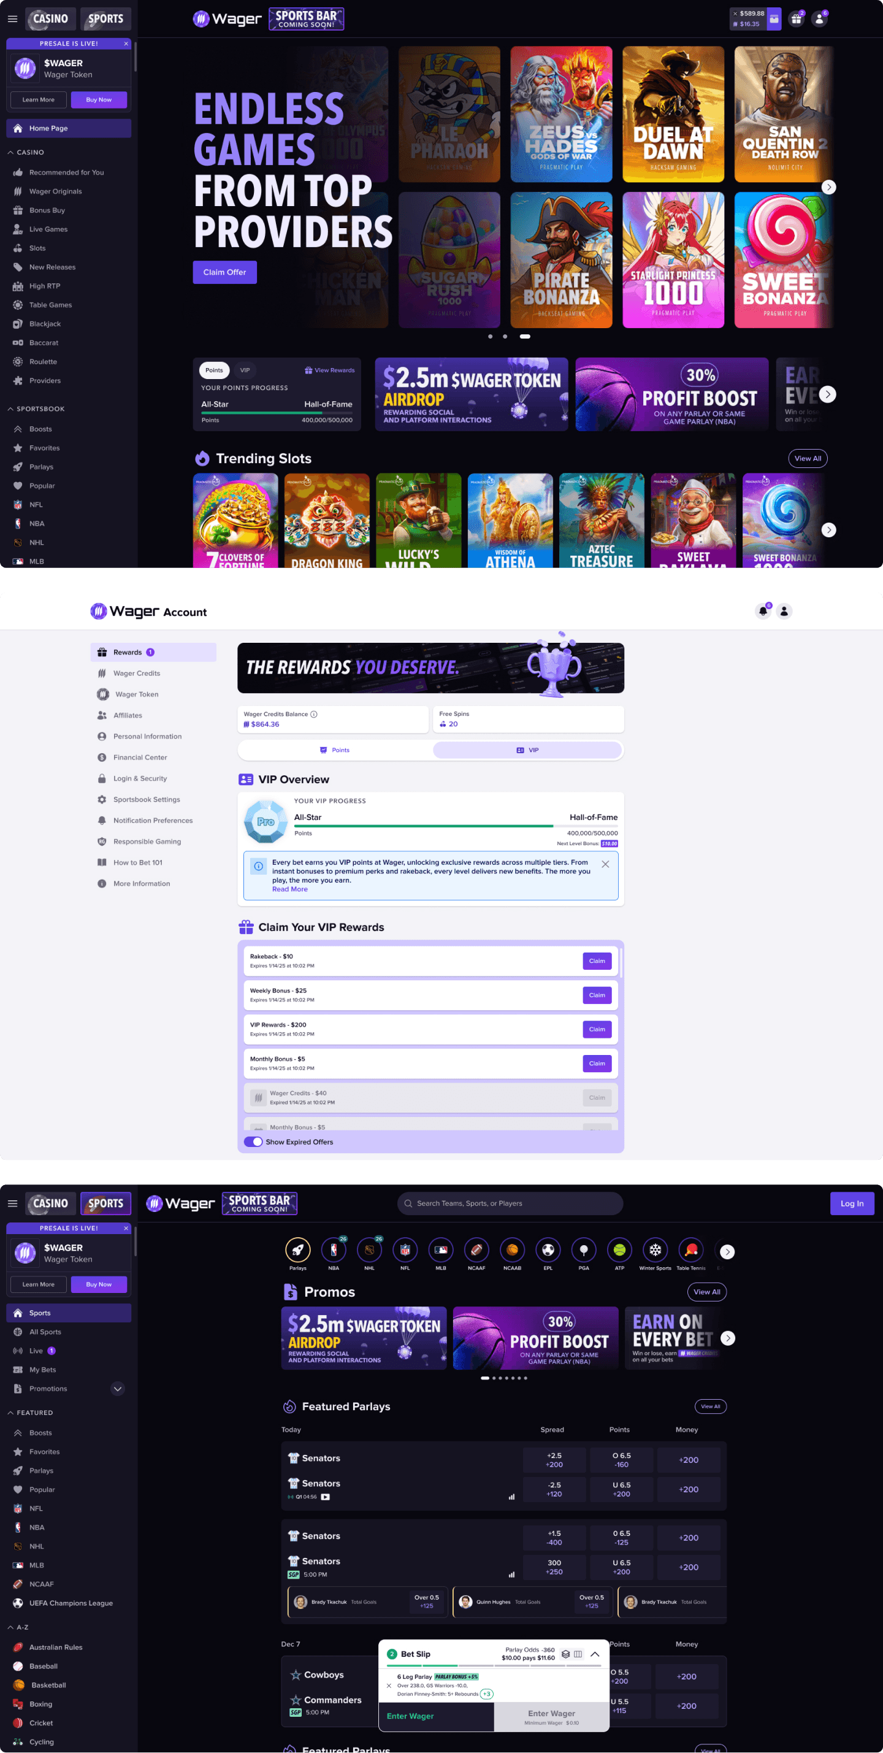Screen dimensions: 883x1753
Task: Expand the Promotions chevron in sports sidebar
Action: click(118, 1389)
